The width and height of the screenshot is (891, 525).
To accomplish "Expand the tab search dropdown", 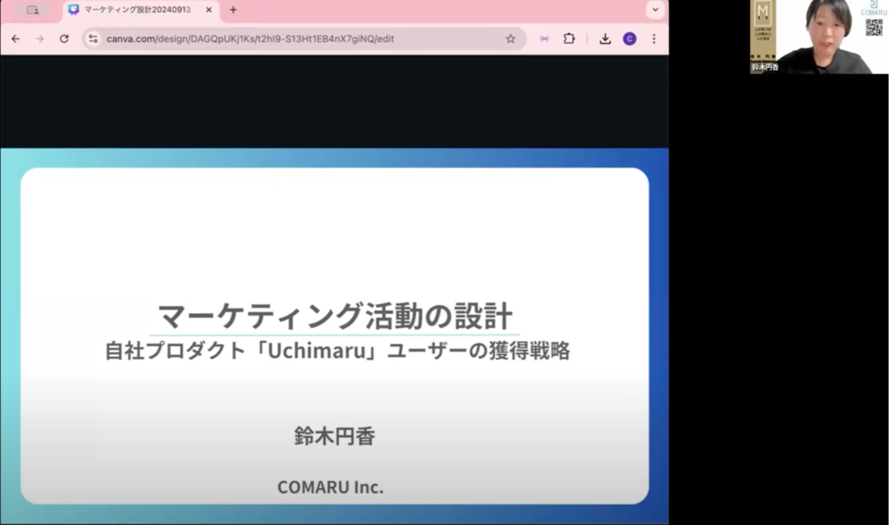I will click(x=655, y=10).
